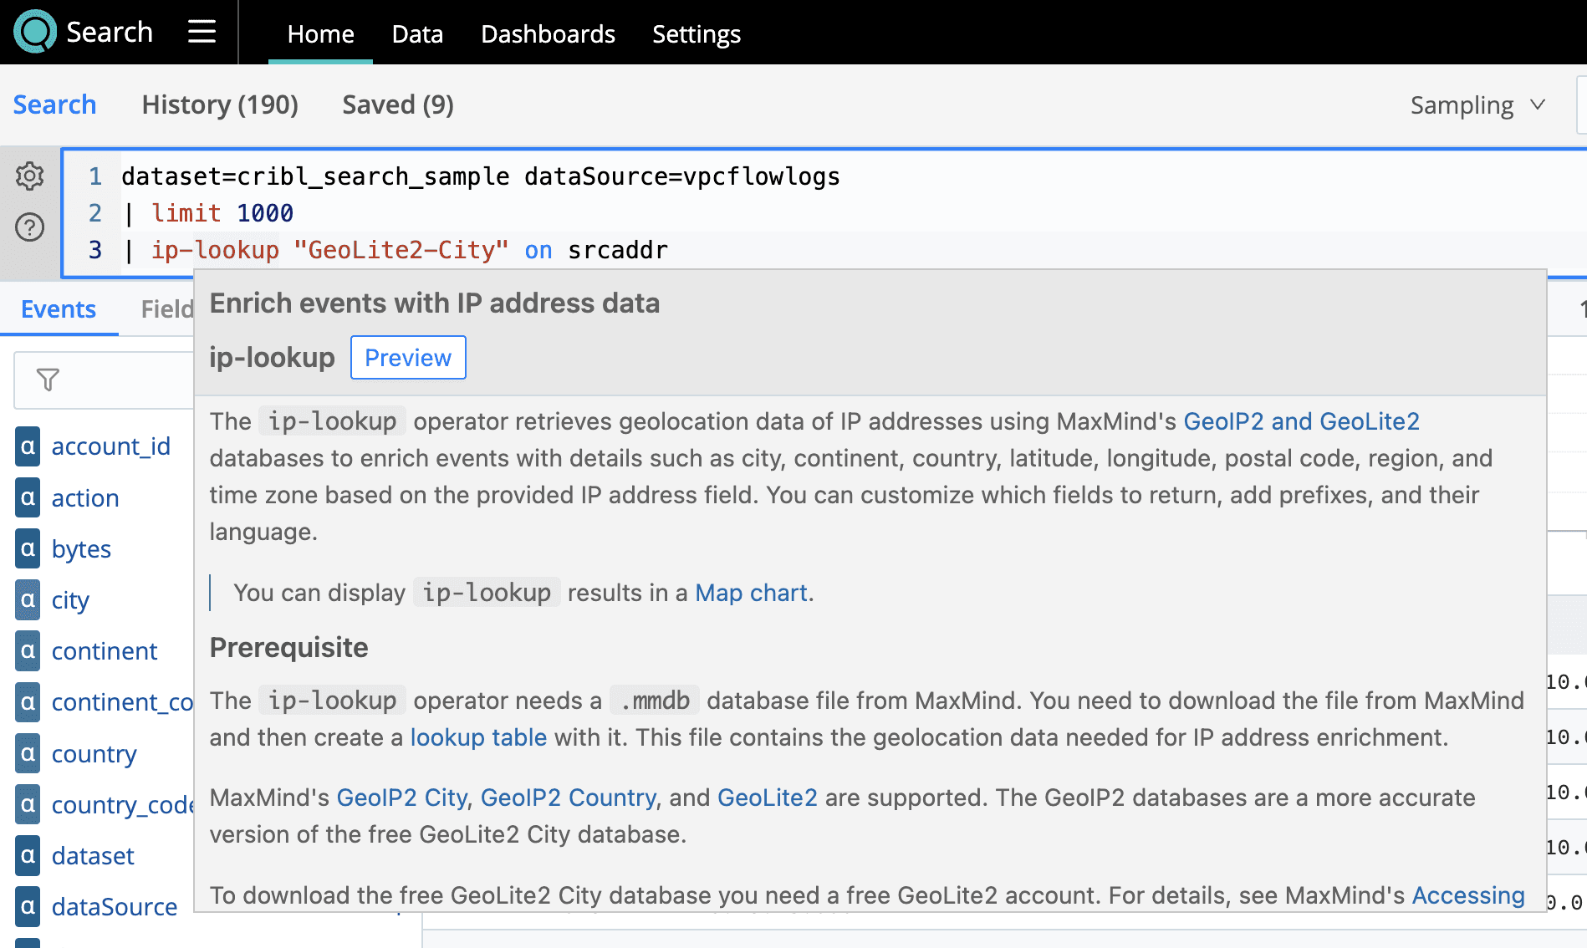
Task: Switch to the Data menu
Action: coord(417,33)
